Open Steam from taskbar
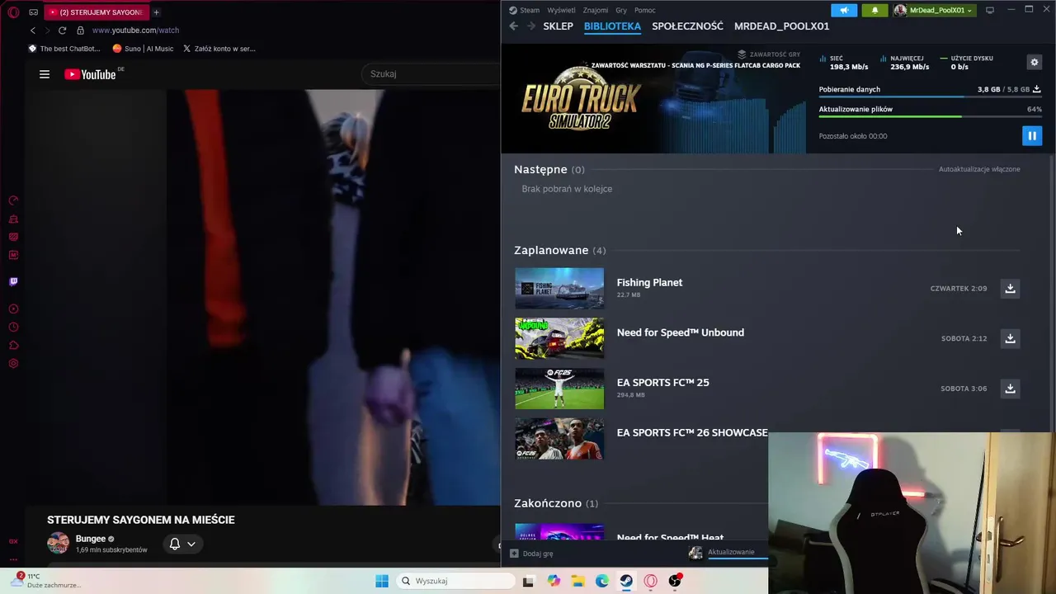Image resolution: width=1056 pixels, height=594 pixels. click(x=626, y=581)
